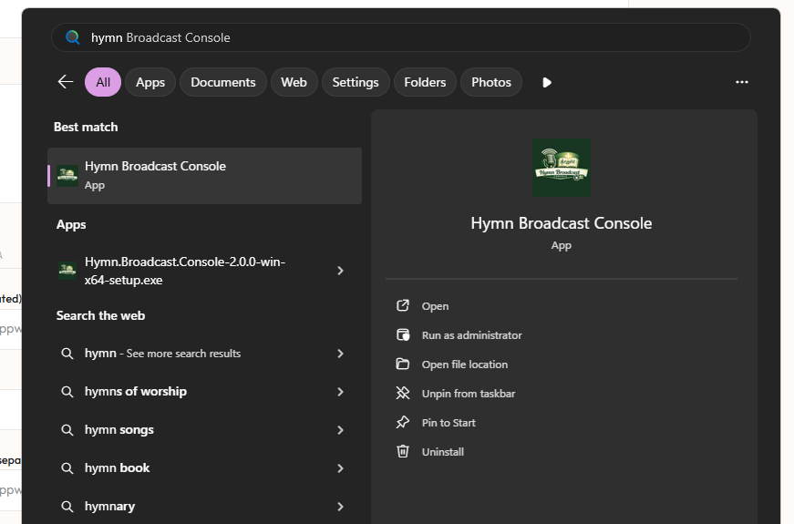794x524 pixels.
Task: Expand chevron for 'hymnary'
Action: click(340, 507)
